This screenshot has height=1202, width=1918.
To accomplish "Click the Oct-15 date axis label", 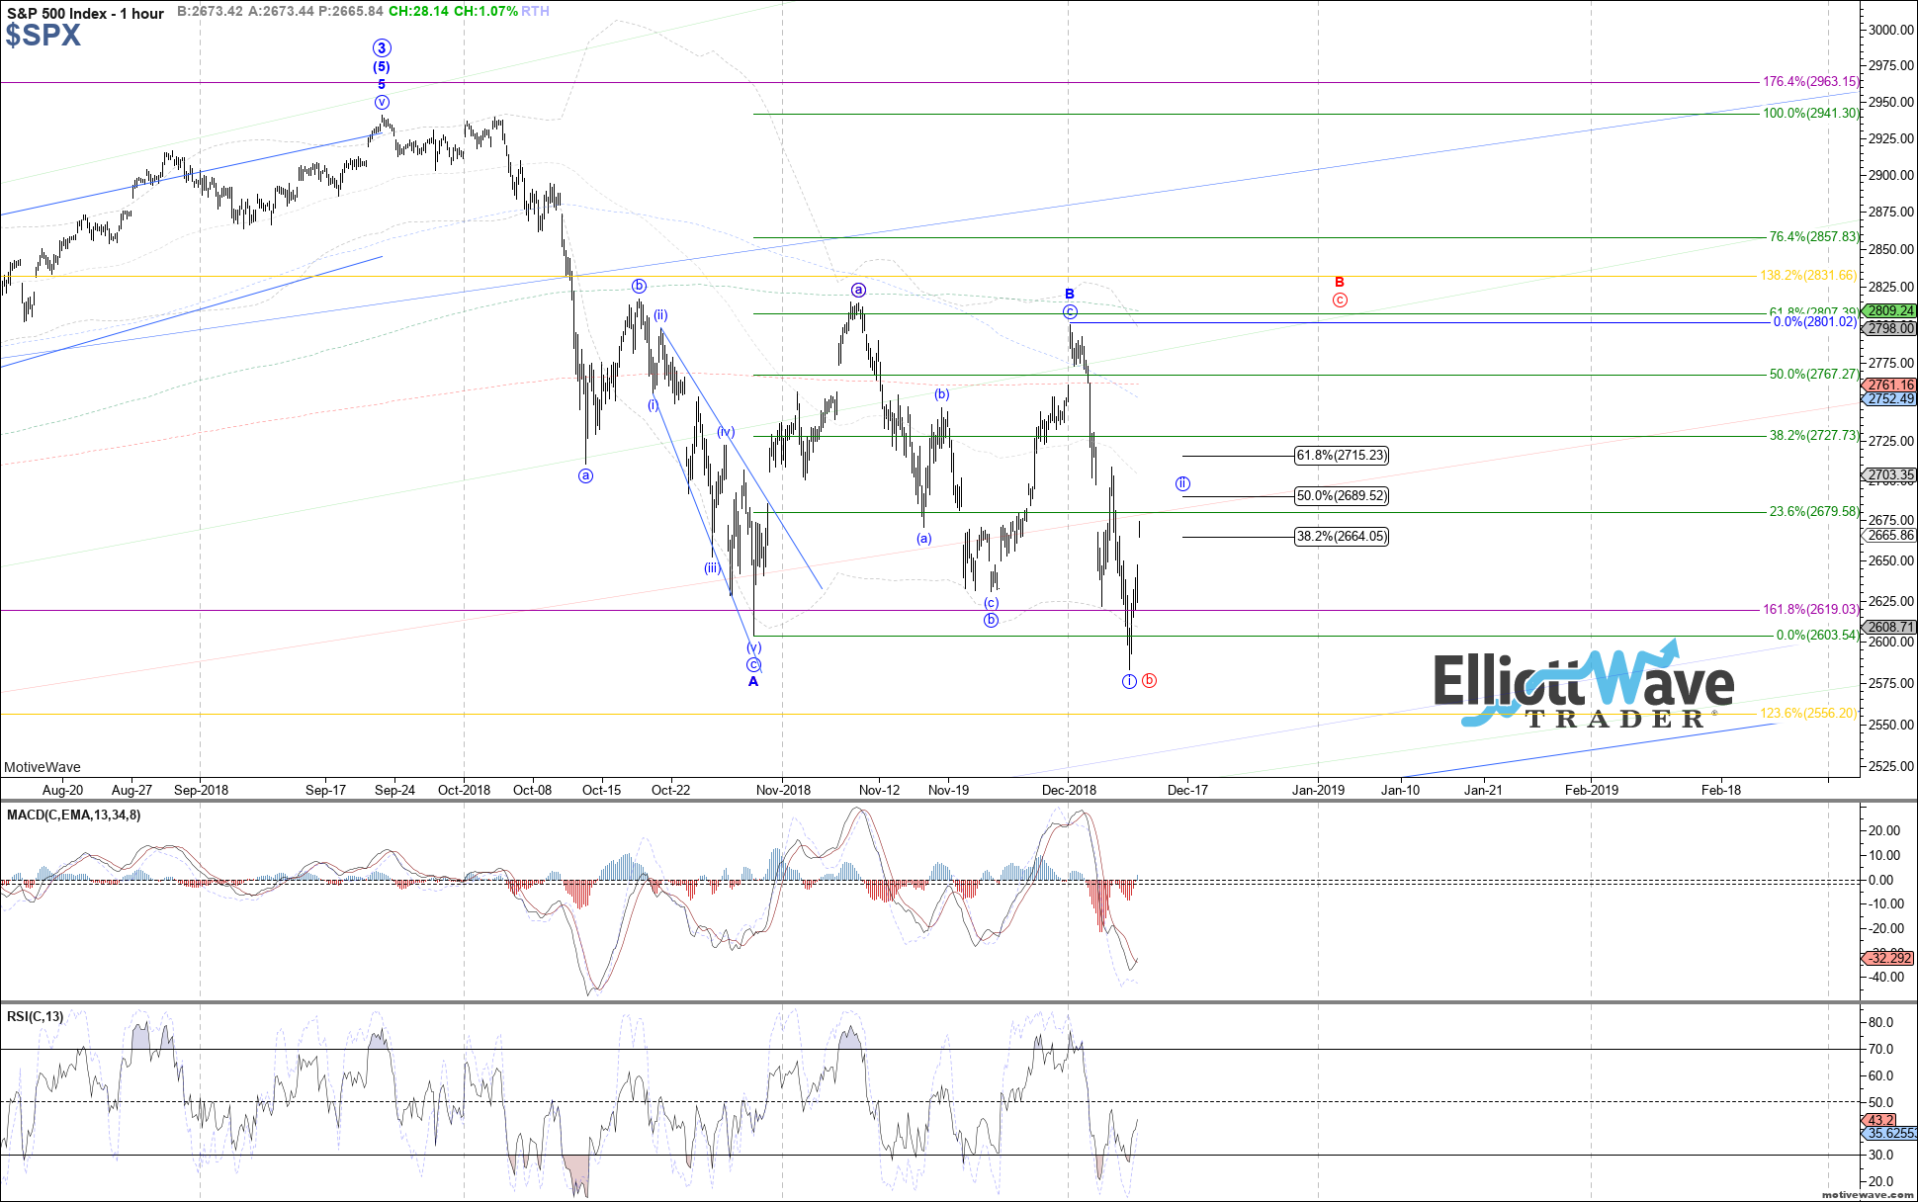I will (x=601, y=790).
